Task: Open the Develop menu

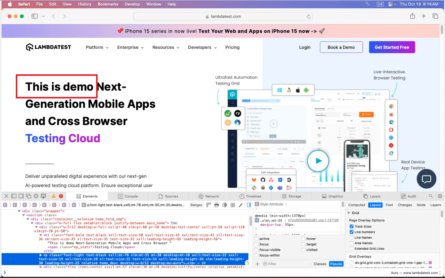Action: click(x=132, y=4)
